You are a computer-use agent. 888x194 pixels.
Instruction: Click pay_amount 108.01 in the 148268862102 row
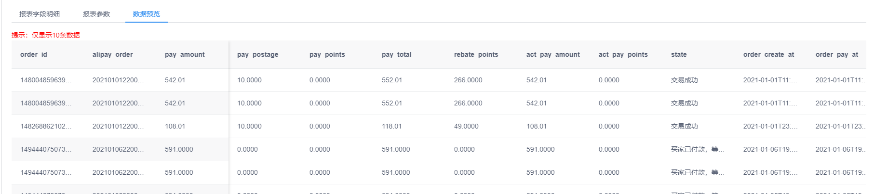[x=175, y=126]
